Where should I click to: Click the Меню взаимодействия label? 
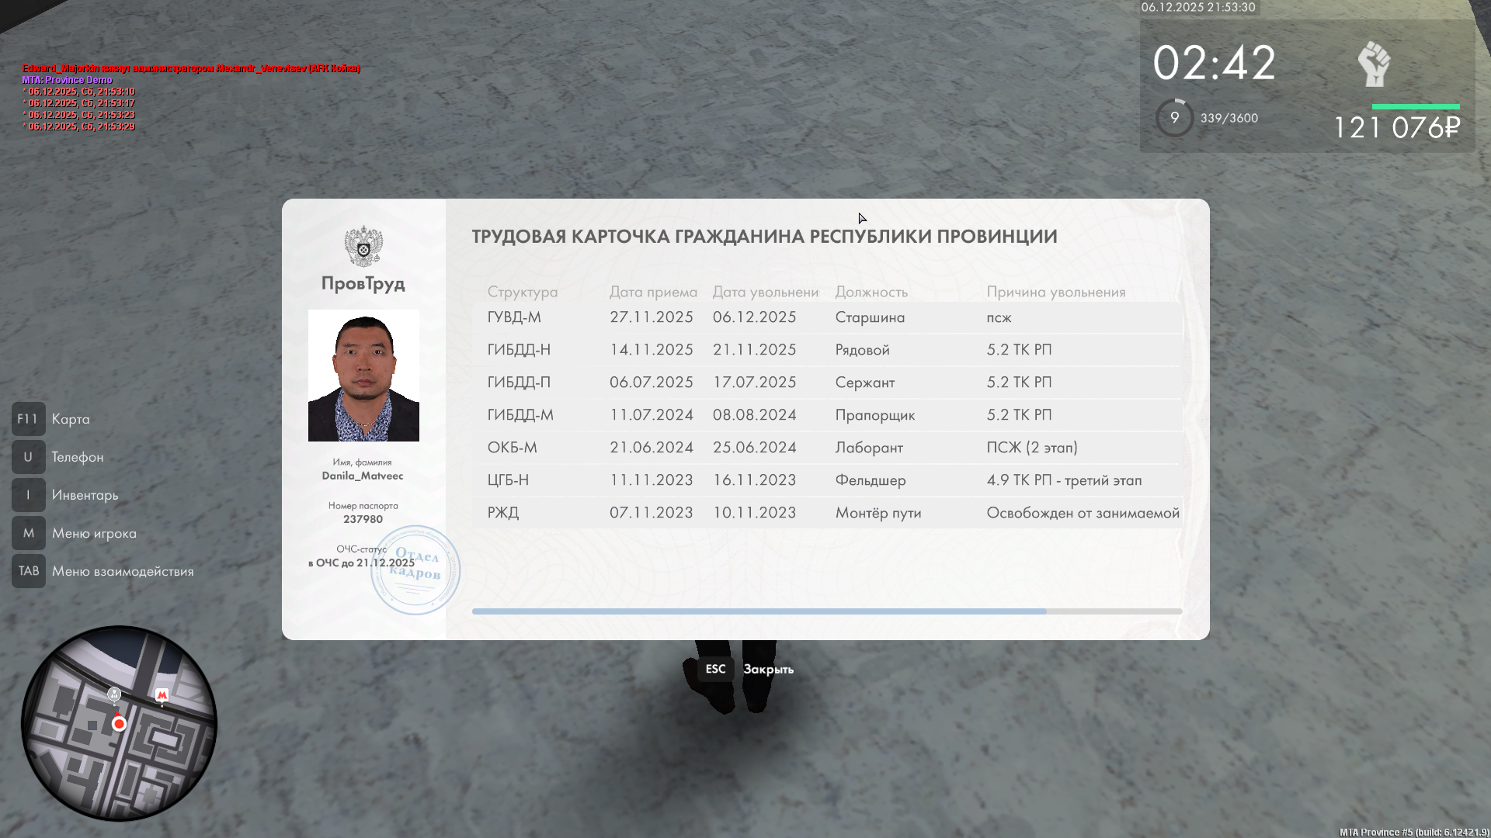(x=123, y=571)
